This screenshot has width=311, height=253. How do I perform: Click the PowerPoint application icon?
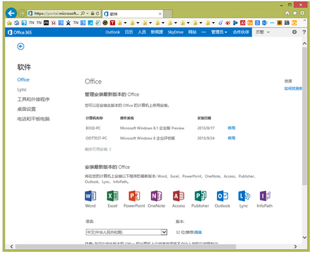pyautogui.click(x=134, y=196)
